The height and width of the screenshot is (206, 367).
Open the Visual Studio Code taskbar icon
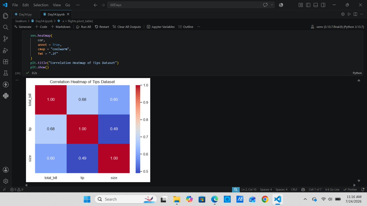click(278, 199)
